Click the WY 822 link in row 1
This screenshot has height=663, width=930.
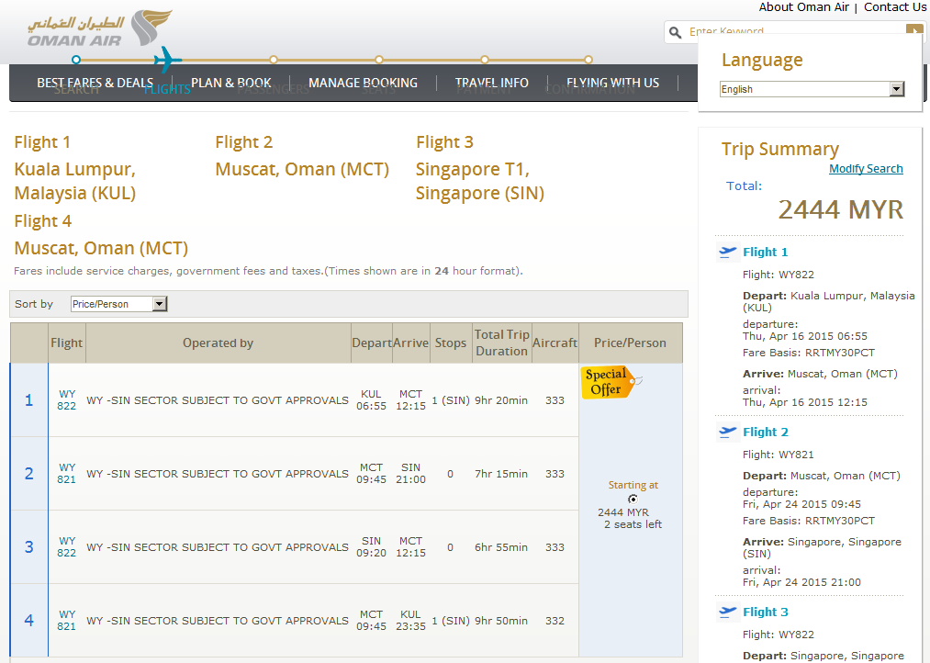tap(66, 400)
